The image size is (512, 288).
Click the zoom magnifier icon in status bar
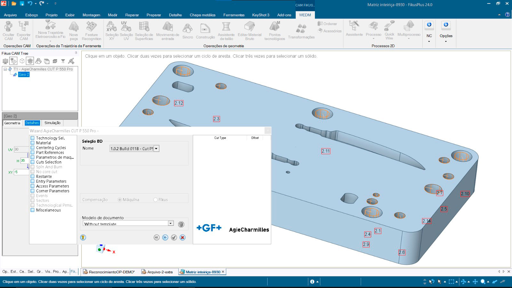click(x=483, y=282)
